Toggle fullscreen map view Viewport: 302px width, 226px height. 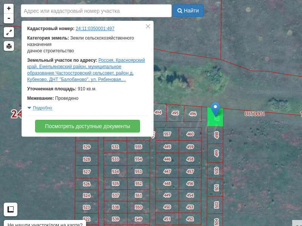click(9, 32)
